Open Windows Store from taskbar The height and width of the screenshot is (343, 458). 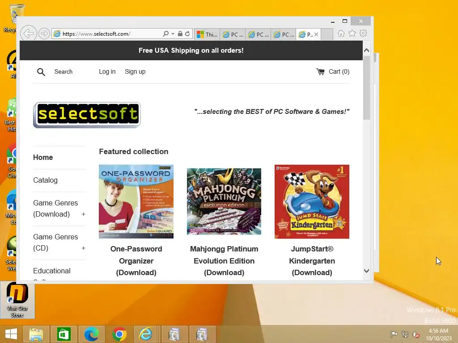[x=64, y=334]
